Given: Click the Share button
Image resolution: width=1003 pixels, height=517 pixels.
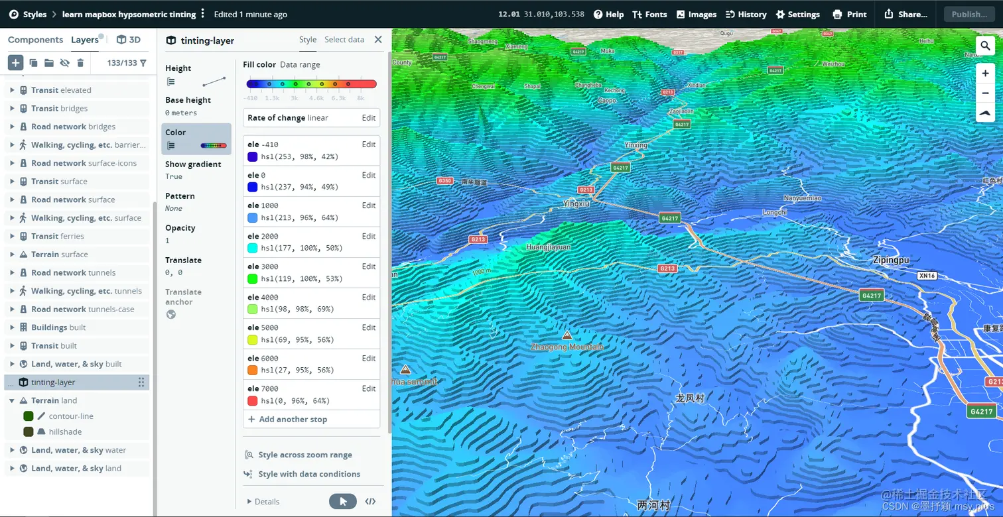Looking at the screenshot, I should pos(906,14).
